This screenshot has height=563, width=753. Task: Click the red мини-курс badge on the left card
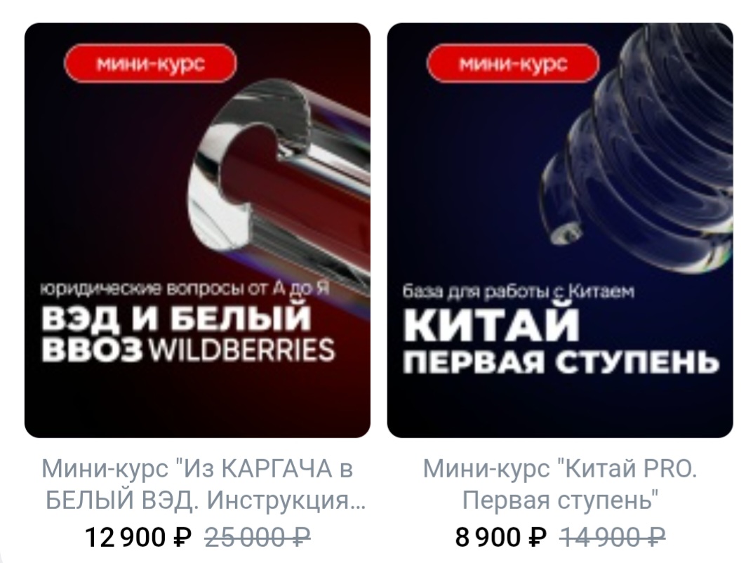(x=150, y=63)
